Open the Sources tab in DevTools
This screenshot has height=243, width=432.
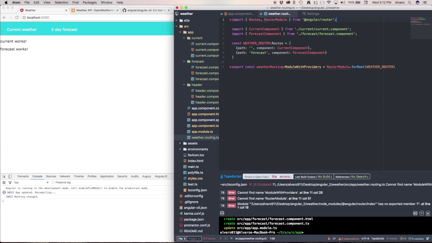[51, 177]
